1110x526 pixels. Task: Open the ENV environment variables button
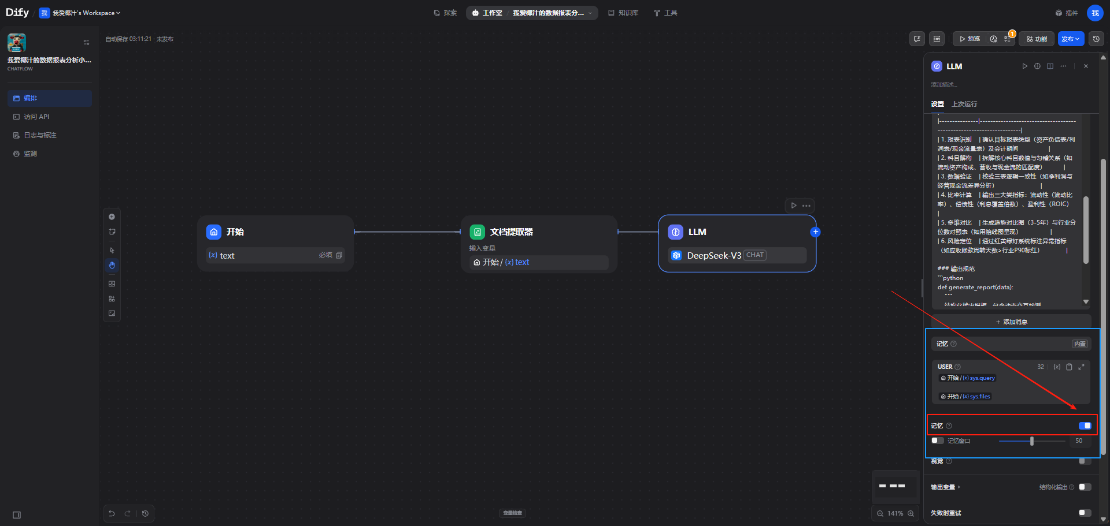[x=937, y=39]
